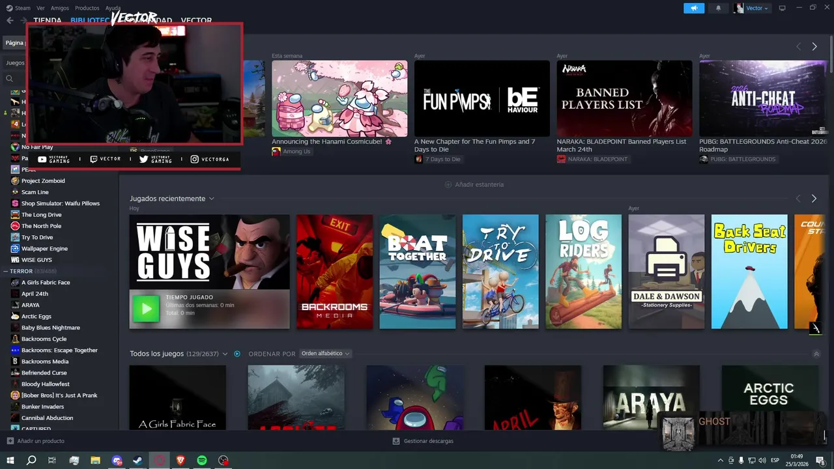Screen dimensions: 834x469
Task: Click the NARAKA: BLADEPOINT source icon
Action: [x=561, y=159]
